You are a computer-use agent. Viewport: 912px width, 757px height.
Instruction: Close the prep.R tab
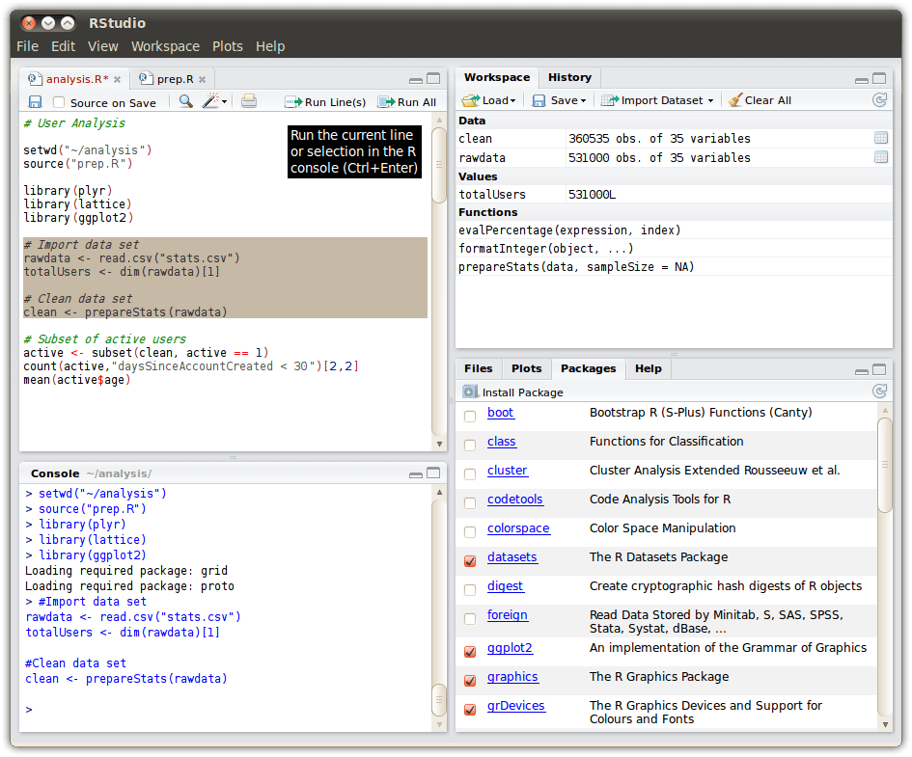click(203, 80)
